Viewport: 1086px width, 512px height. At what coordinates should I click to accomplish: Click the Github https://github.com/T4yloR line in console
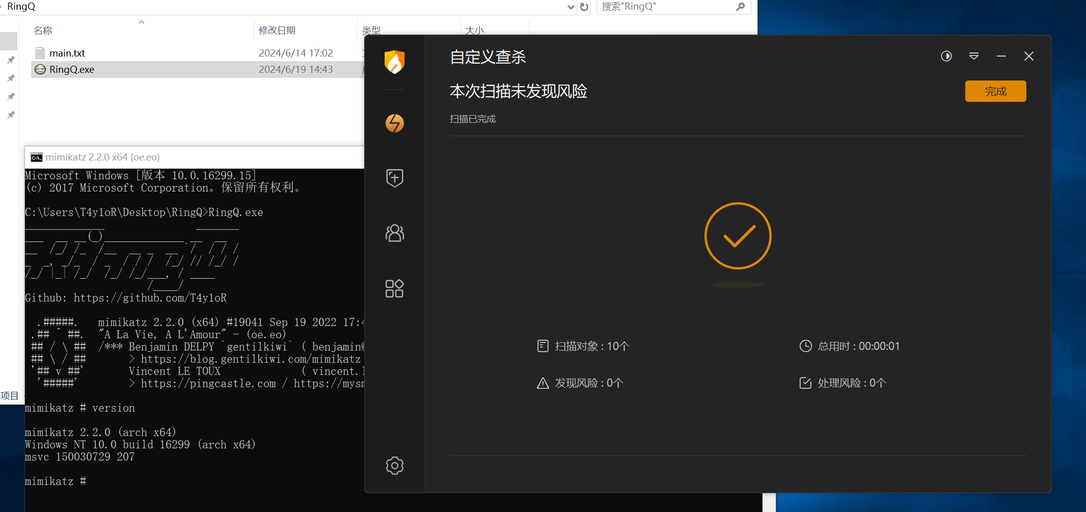(x=126, y=298)
